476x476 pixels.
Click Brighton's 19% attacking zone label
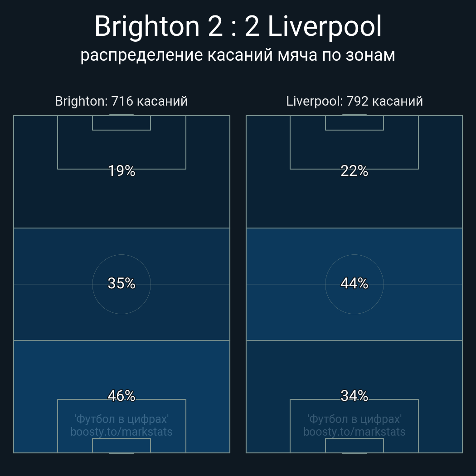tap(121, 171)
